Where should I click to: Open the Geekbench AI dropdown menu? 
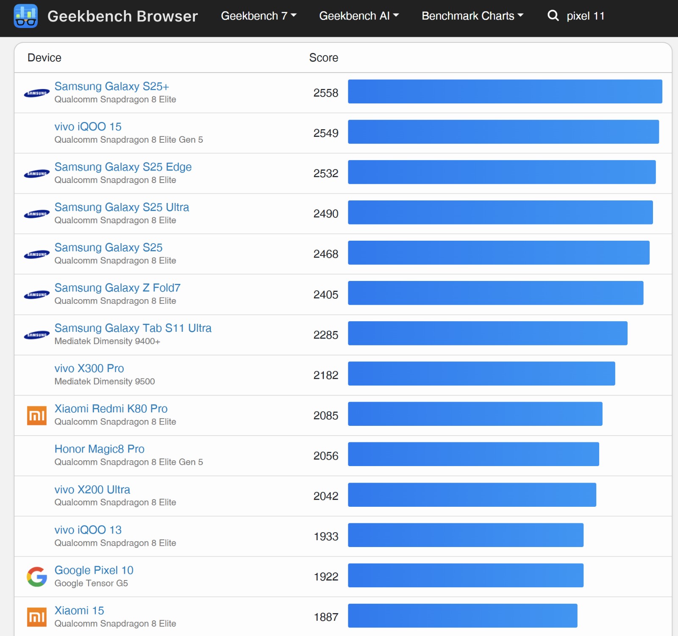(x=359, y=16)
